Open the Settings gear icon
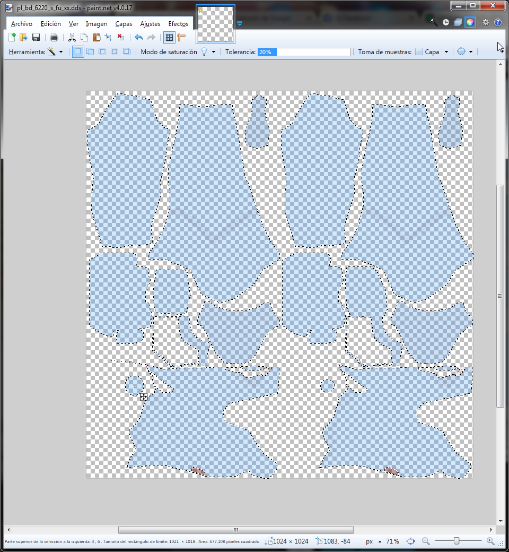Screen dimensions: 509x552 point(485,23)
